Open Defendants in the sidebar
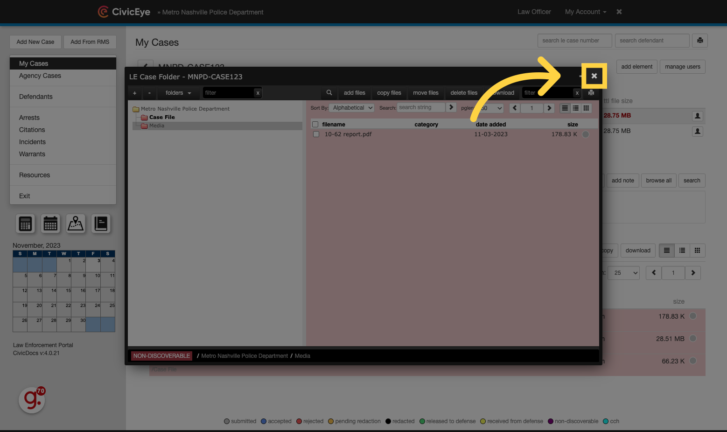 pos(36,97)
